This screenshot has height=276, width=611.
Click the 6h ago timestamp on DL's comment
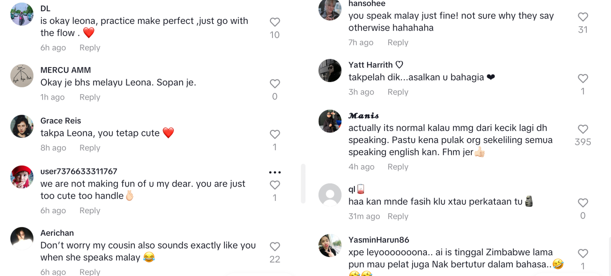coord(53,47)
